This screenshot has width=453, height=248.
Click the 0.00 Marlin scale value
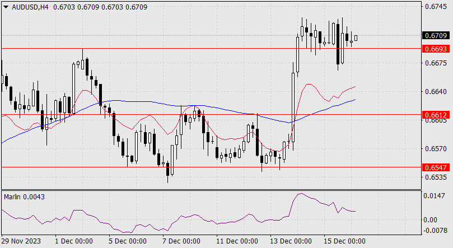(x=430, y=220)
